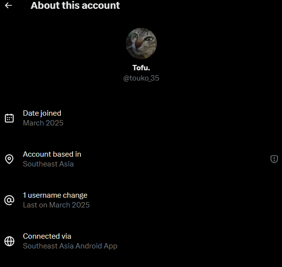This screenshot has width=282, height=267.
Task: Click the Tofu. display name
Action: [x=141, y=68]
